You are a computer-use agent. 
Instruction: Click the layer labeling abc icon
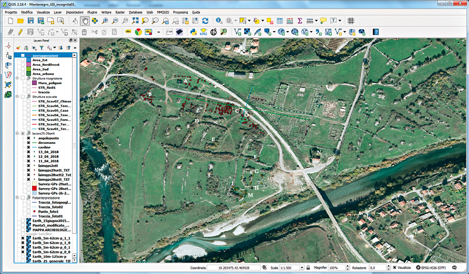click(128, 32)
